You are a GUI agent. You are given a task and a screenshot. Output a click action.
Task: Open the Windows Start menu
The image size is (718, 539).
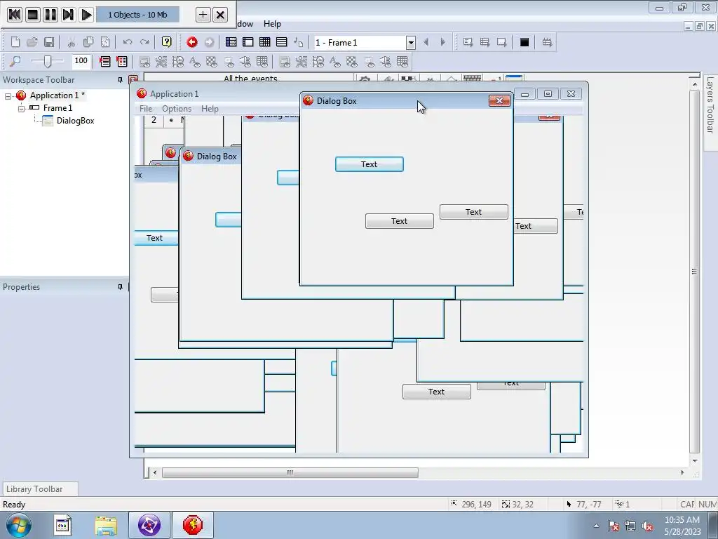pyautogui.click(x=18, y=525)
